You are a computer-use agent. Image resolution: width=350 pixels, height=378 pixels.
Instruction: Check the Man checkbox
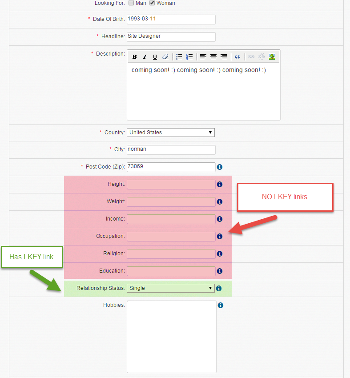tap(131, 3)
